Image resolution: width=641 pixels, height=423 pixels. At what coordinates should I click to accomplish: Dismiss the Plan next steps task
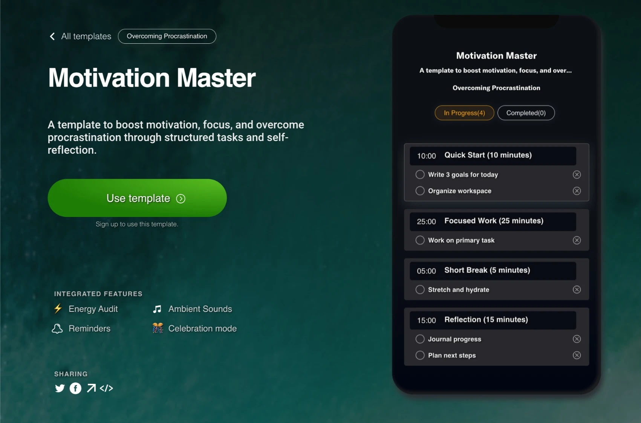(x=577, y=355)
